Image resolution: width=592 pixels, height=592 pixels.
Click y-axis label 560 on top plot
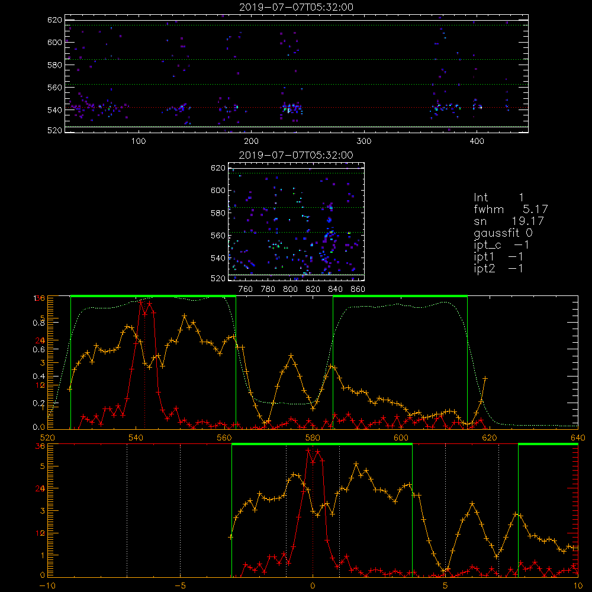[x=54, y=88]
